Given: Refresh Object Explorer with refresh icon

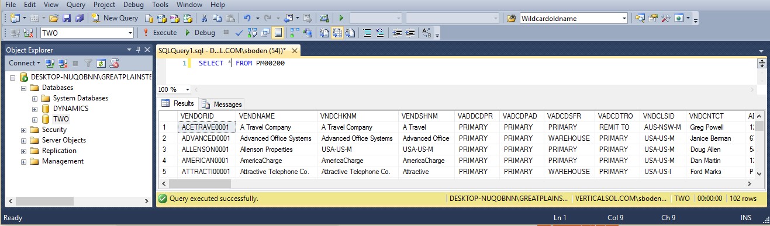Looking at the screenshot, I should tap(101, 62).
